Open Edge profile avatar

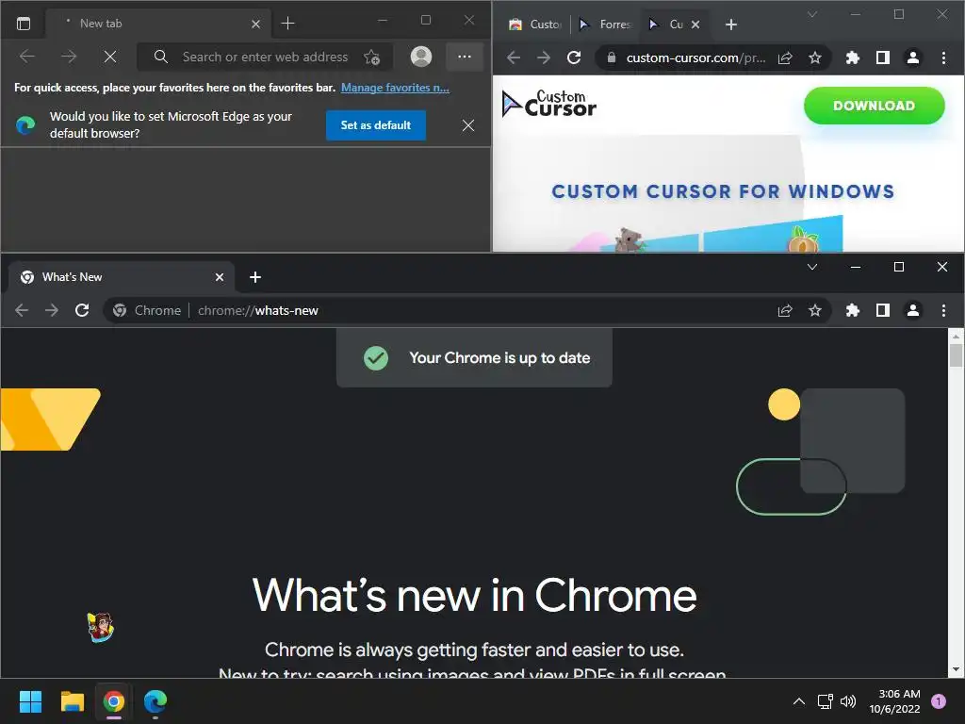point(421,57)
